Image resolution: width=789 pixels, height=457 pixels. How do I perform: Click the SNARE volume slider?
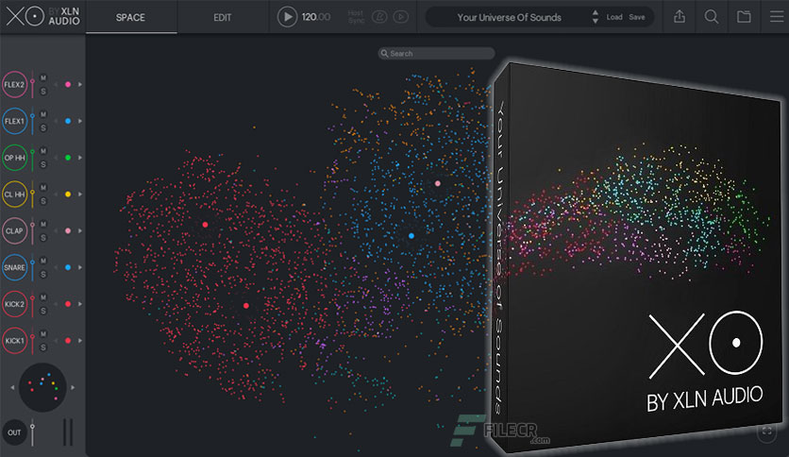click(x=33, y=267)
